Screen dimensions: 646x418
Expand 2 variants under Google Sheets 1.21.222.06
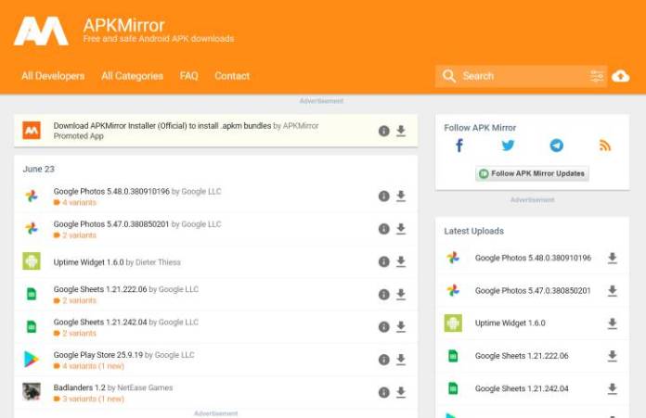75,300
